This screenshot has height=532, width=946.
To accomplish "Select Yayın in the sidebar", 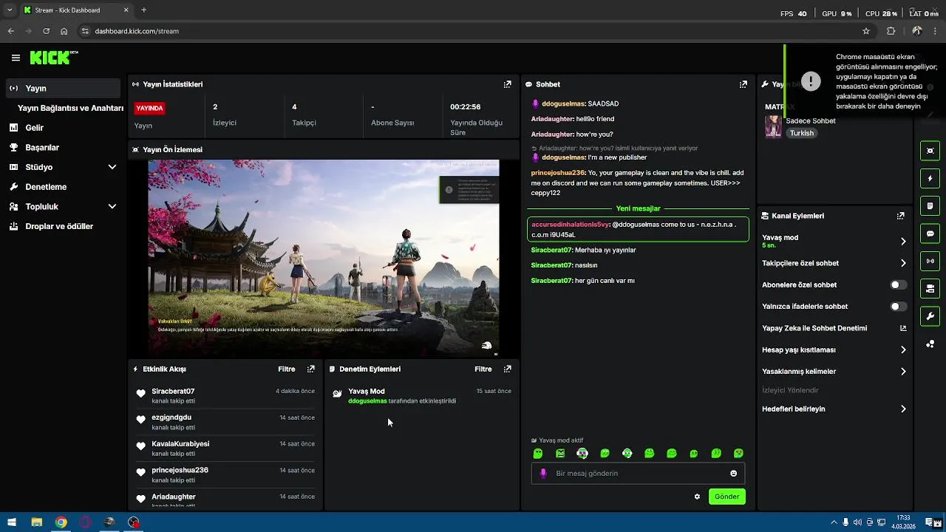I will (64, 88).
